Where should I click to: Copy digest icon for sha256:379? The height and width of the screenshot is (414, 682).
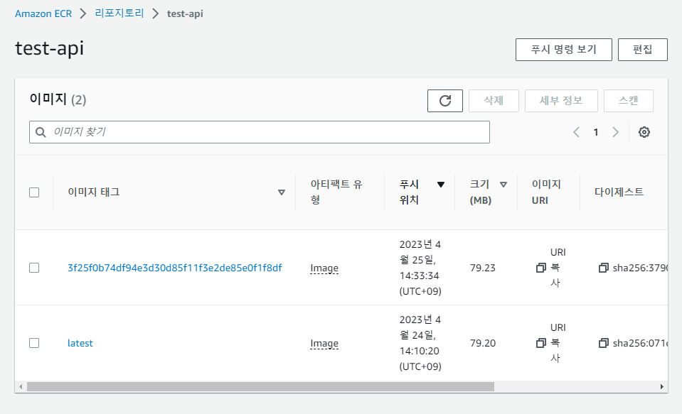click(603, 268)
